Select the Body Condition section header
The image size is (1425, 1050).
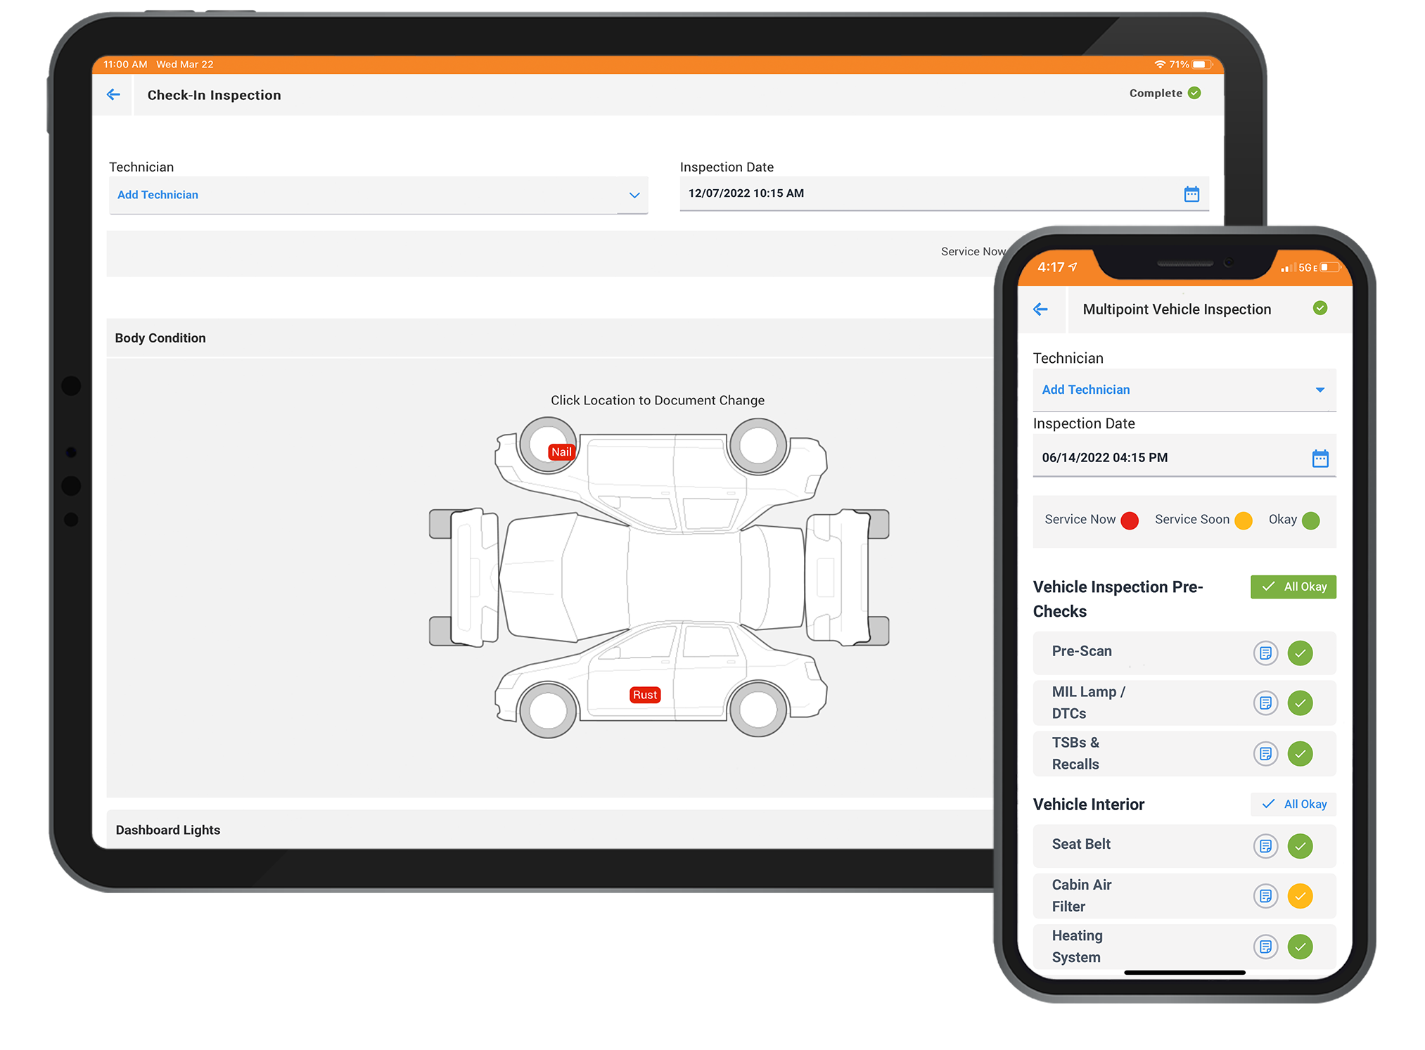tap(160, 338)
